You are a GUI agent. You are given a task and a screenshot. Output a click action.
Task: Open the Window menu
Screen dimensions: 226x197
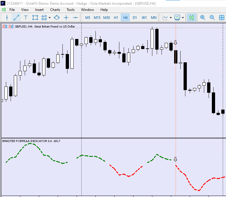[88, 10]
